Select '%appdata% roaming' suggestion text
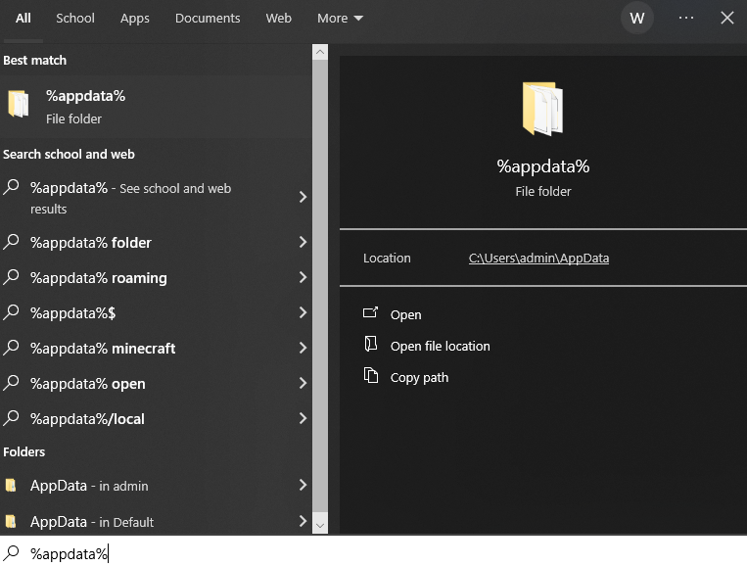The height and width of the screenshot is (567, 747). tap(99, 278)
